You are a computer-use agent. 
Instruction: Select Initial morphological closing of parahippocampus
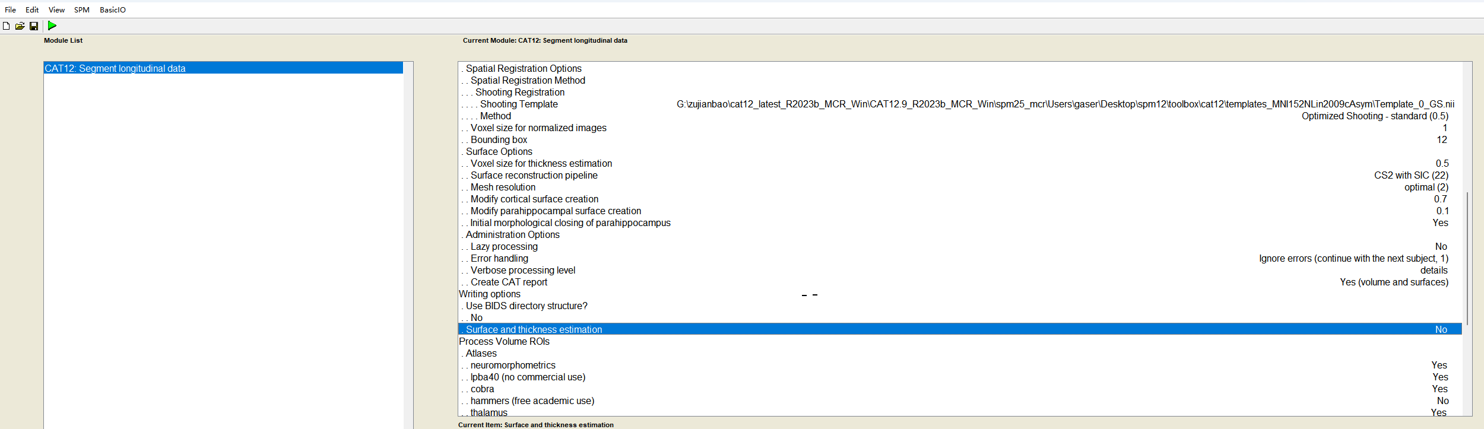click(x=570, y=223)
